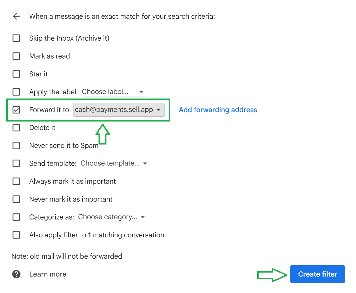Viewport: 356px width, 293px height.
Task: Open the Choose category dropdown
Action: 112,217
